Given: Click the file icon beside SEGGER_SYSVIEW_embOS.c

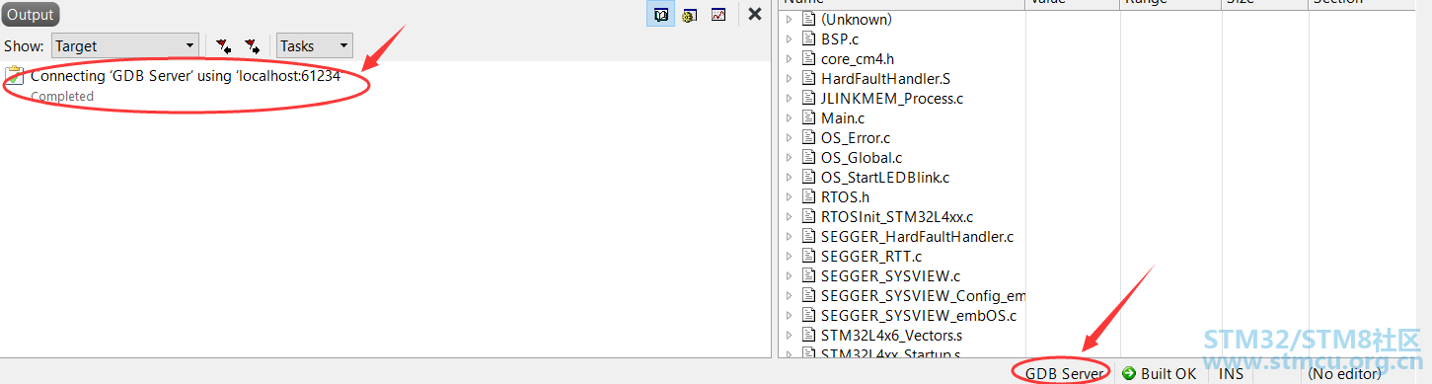Looking at the screenshot, I should click(x=808, y=315).
